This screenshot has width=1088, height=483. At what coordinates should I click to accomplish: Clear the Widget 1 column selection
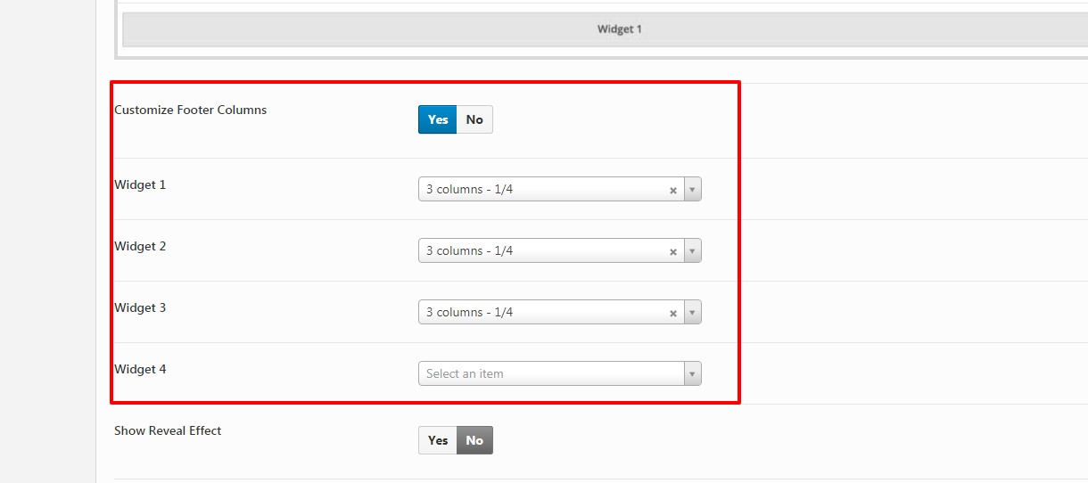pyautogui.click(x=673, y=190)
